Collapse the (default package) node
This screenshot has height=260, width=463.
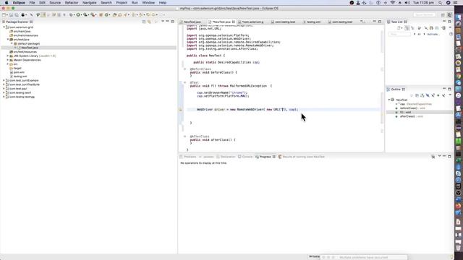[12, 43]
